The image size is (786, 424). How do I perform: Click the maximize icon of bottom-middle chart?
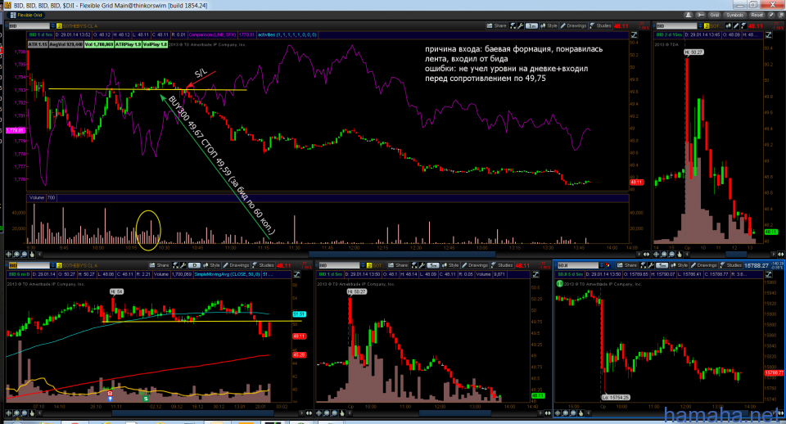point(535,274)
